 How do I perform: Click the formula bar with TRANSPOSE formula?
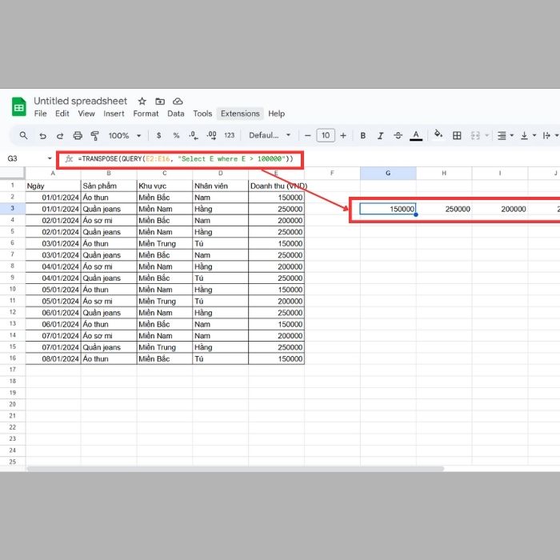point(186,159)
